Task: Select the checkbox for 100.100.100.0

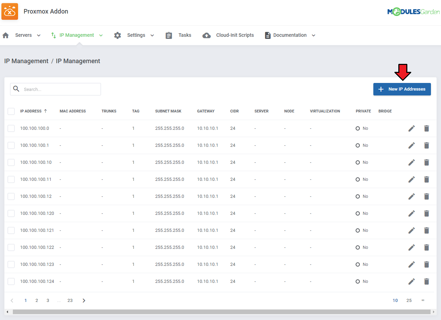Action: tap(11, 128)
